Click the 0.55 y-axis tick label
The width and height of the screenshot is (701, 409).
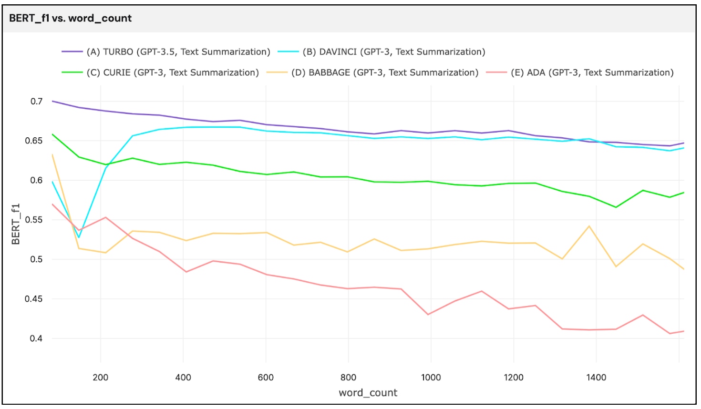33,220
